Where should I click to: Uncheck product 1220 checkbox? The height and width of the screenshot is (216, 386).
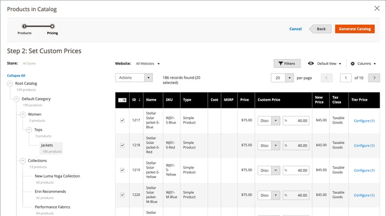click(122, 195)
